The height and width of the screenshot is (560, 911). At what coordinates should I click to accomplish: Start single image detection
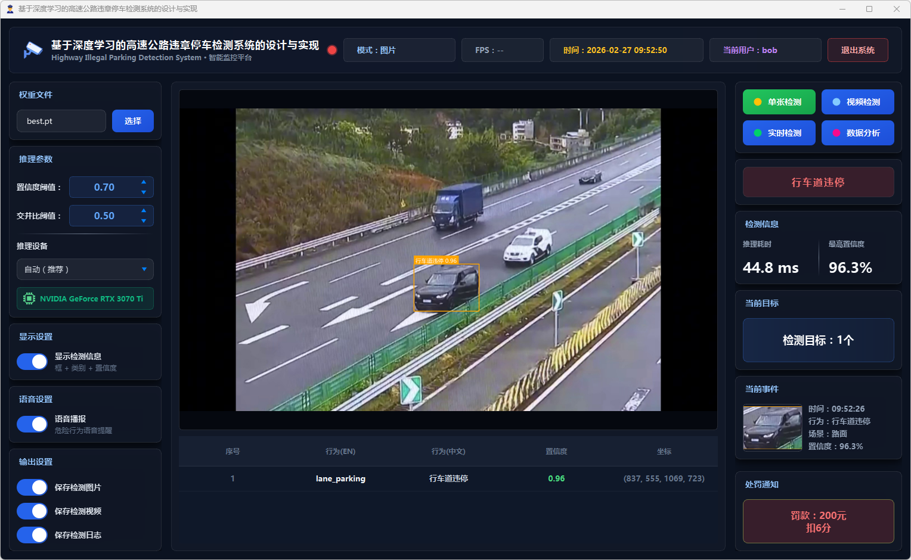779,102
